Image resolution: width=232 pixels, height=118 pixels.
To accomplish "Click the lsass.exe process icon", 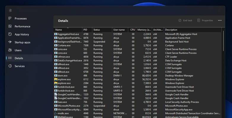I will tap(56, 102).
